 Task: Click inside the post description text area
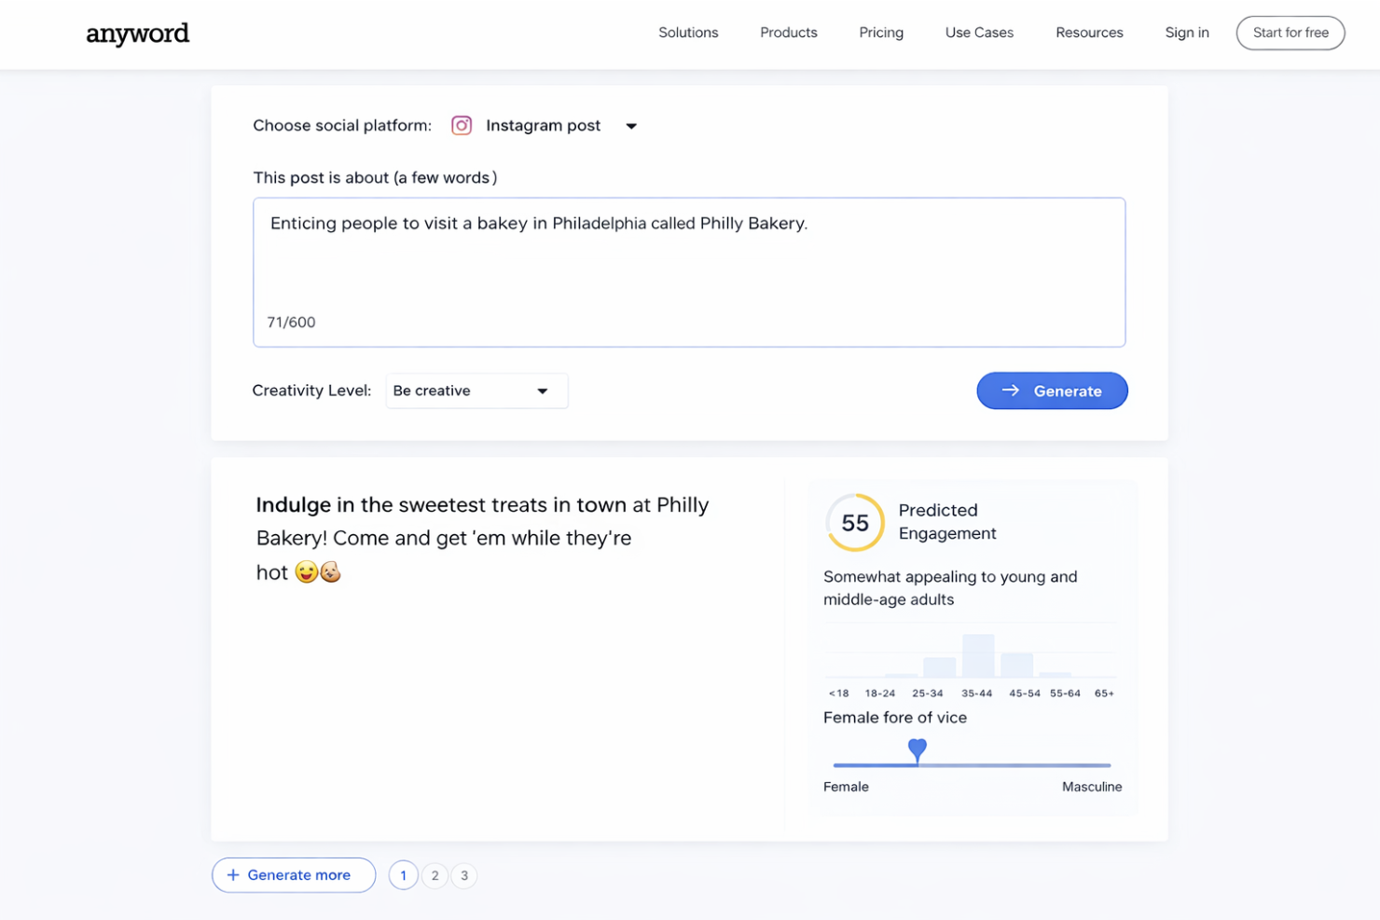688,270
